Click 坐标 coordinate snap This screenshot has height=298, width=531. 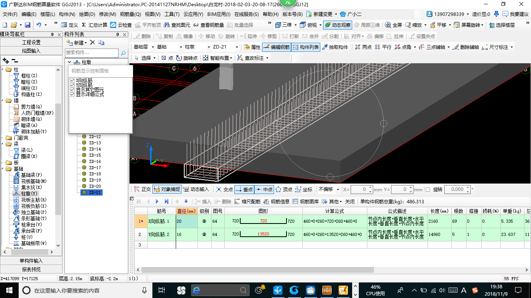pos(304,189)
